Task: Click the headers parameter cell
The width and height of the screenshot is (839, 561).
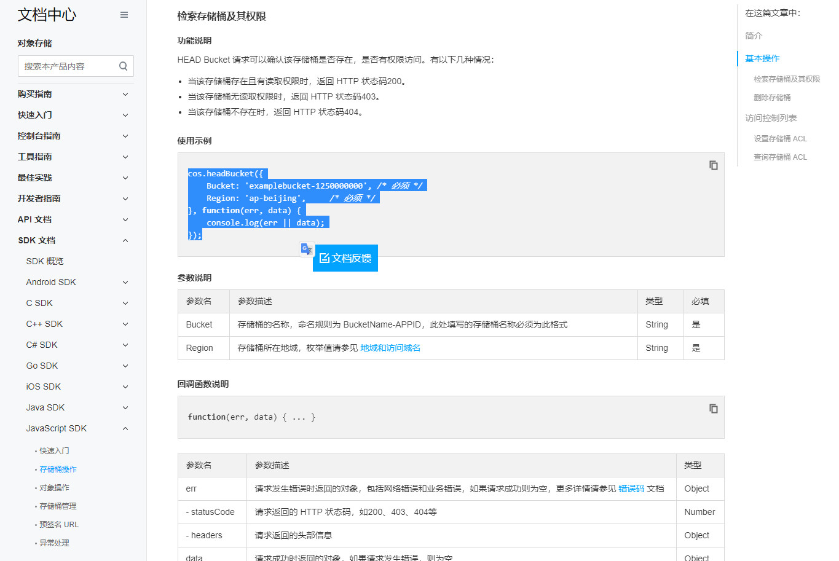Action: coord(212,535)
